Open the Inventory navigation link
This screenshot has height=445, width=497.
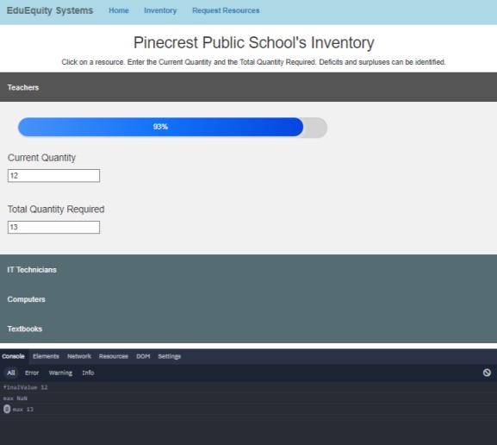pos(160,10)
